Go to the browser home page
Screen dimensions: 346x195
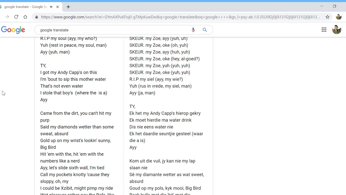pyautogui.click(x=25, y=17)
